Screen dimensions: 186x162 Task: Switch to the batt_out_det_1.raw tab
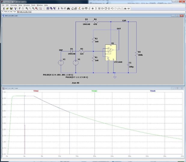click(x=24, y=12)
